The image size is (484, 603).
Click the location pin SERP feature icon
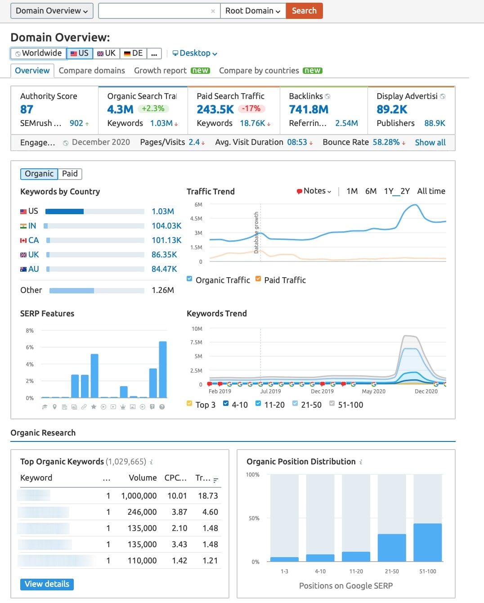point(54,407)
